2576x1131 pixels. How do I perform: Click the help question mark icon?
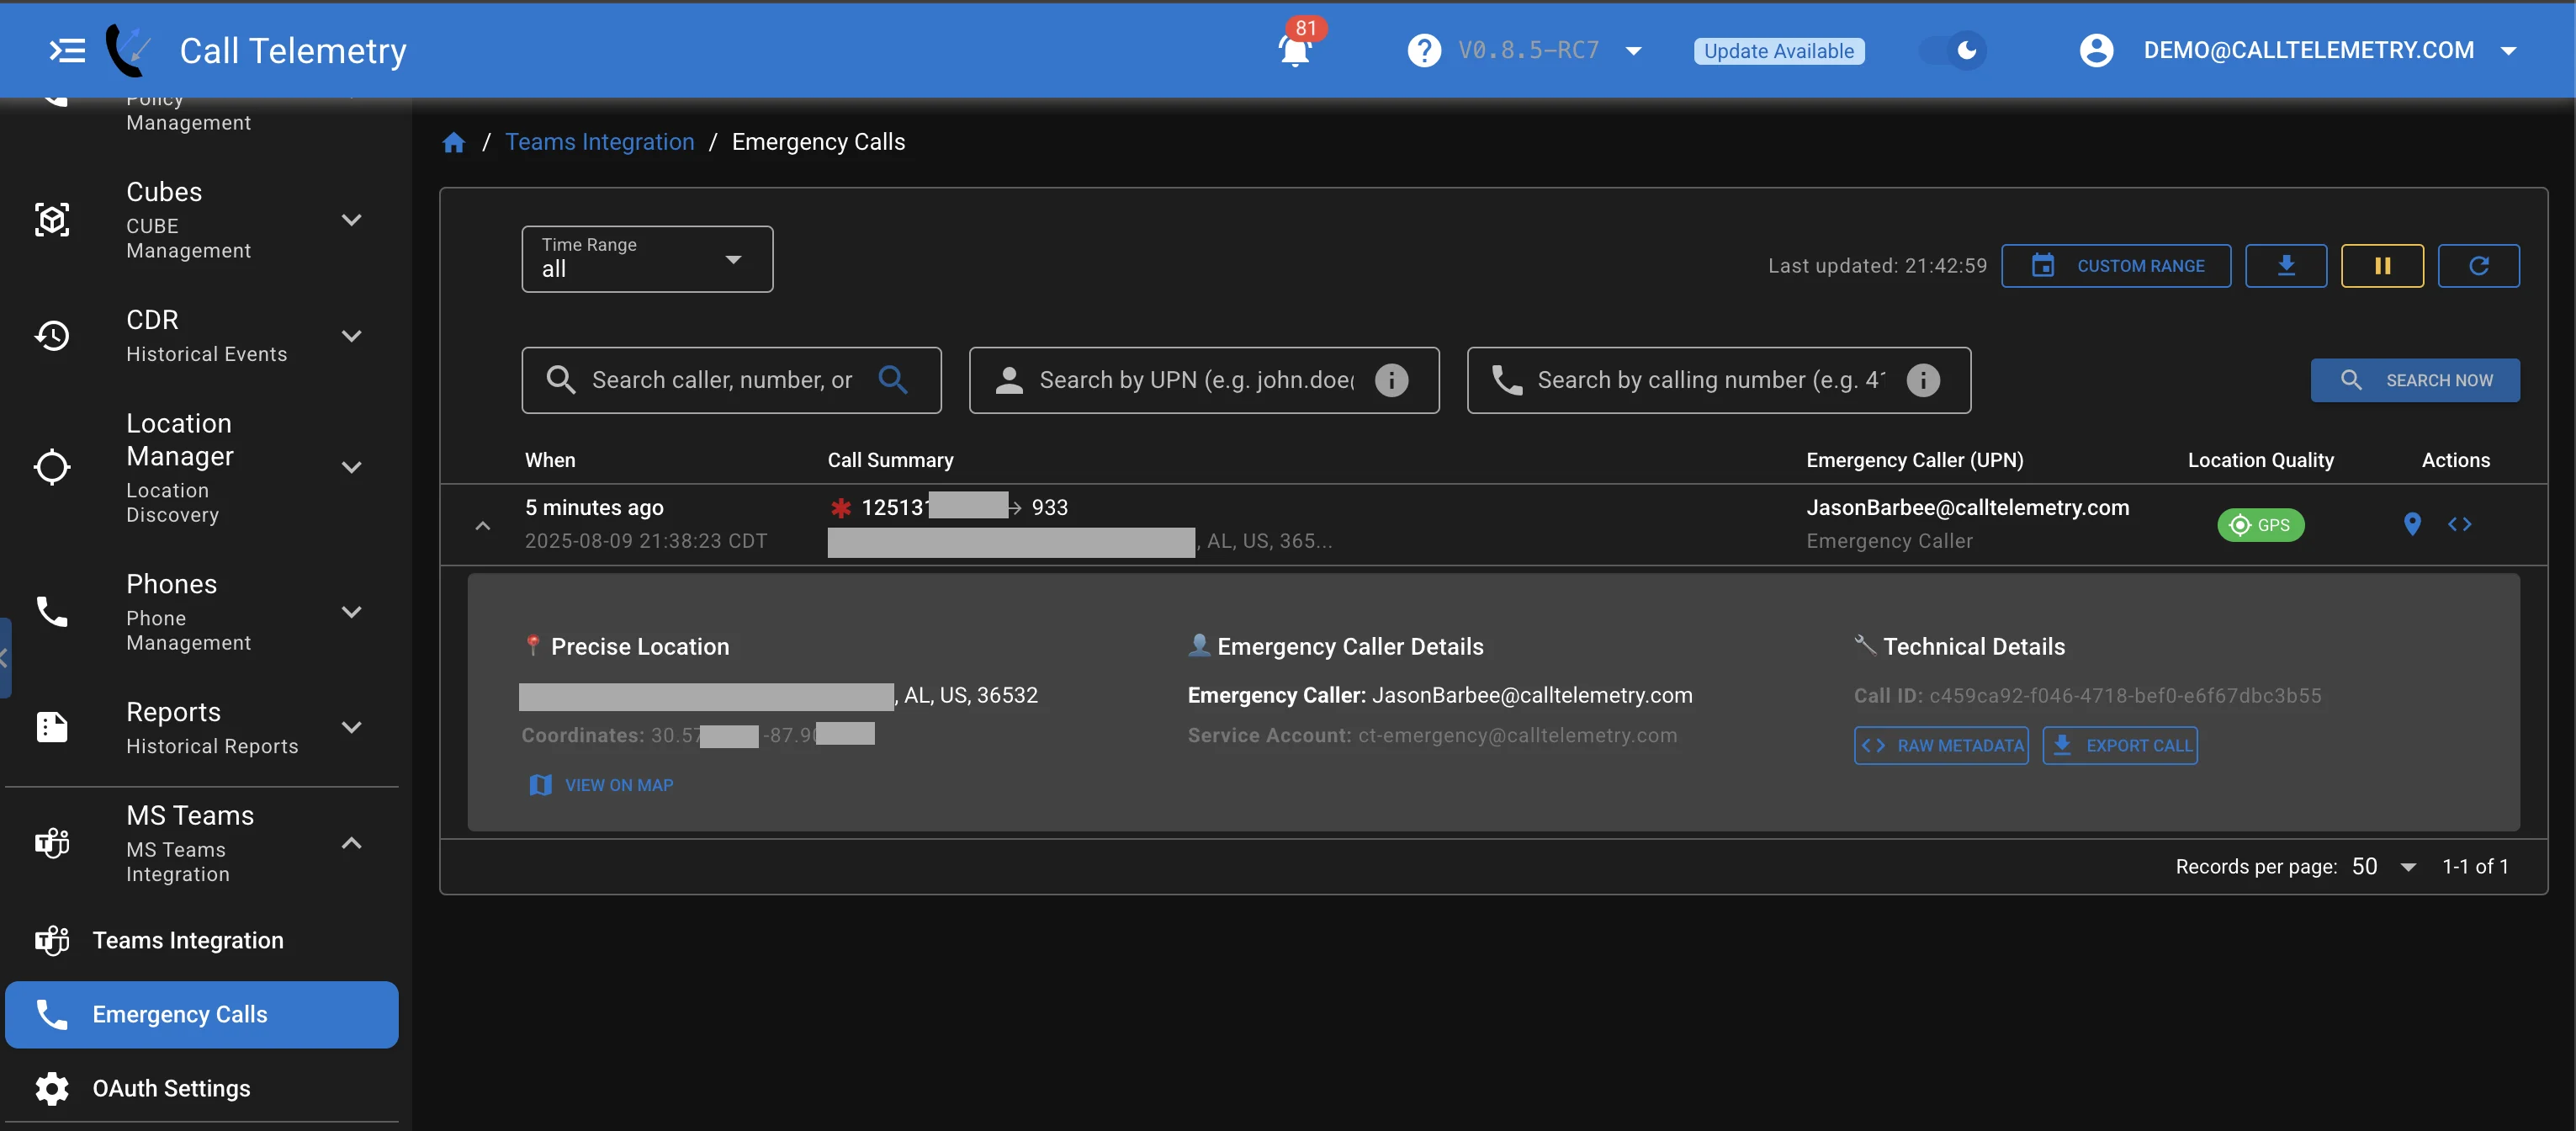[1424, 50]
